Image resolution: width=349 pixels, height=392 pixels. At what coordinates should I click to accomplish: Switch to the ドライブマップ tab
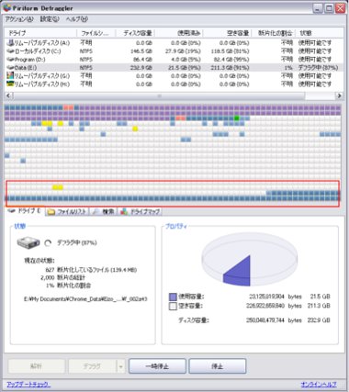click(140, 211)
